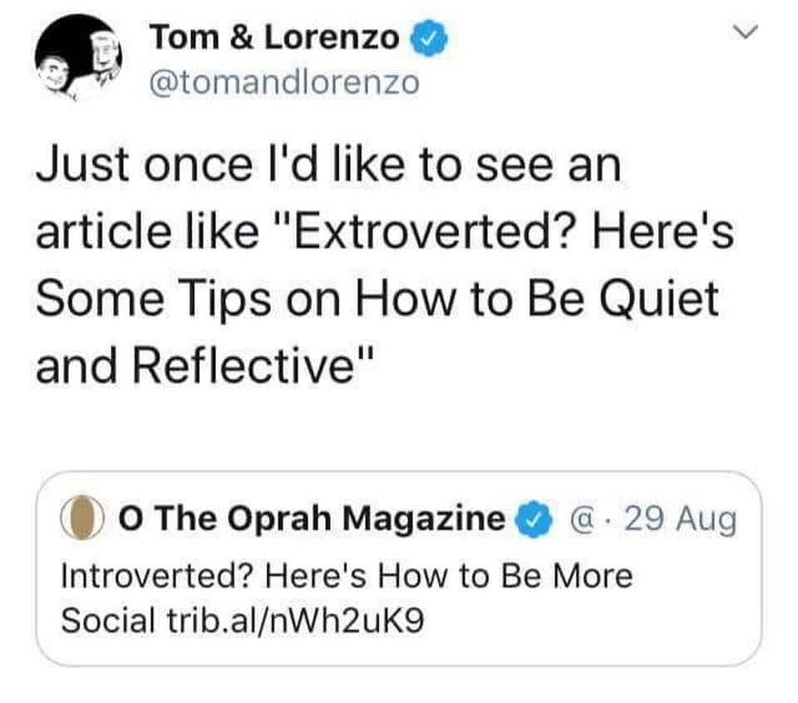Click the "Some Tips on How to Be Quiet" line
Image resolution: width=798 pixels, height=703 pixels.
(377, 299)
